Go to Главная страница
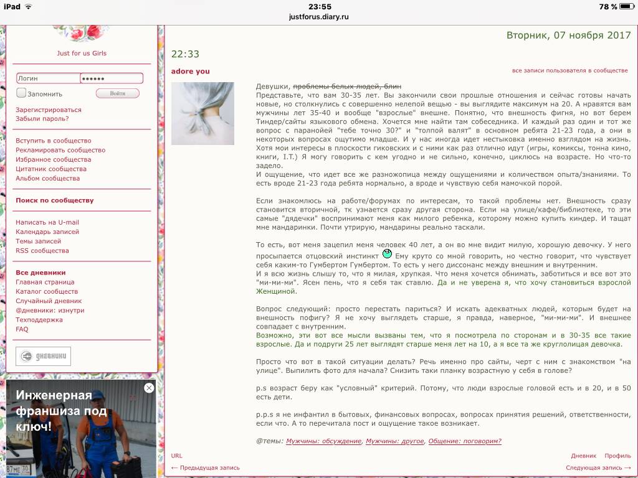Screen dimensions: 638x478 [x=45, y=282]
